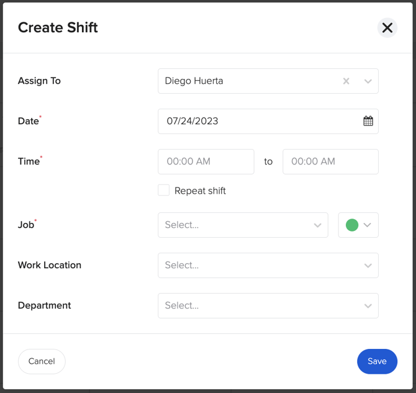The image size is (416, 393).
Task: Save the new shift
Action: (377, 361)
